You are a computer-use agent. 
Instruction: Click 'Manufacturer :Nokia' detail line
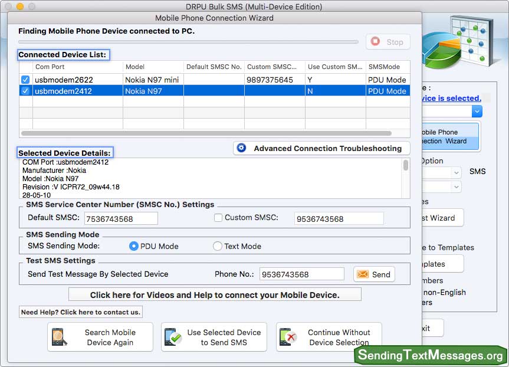click(x=54, y=170)
